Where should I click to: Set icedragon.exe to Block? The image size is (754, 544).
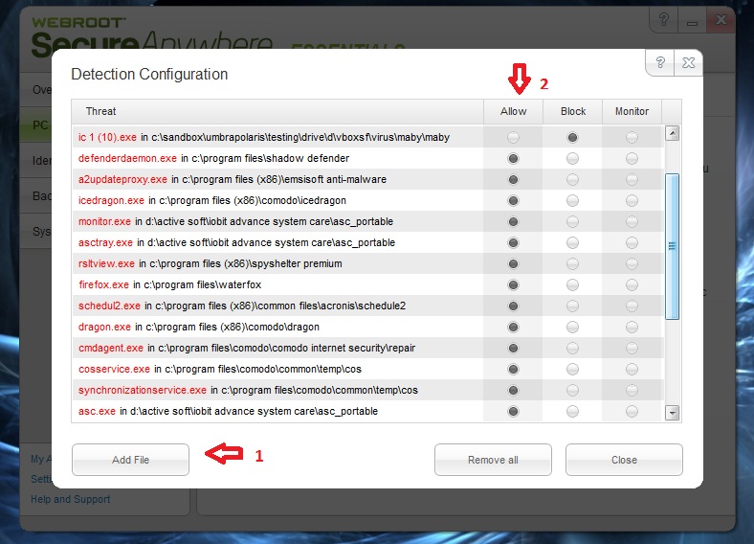tap(572, 201)
